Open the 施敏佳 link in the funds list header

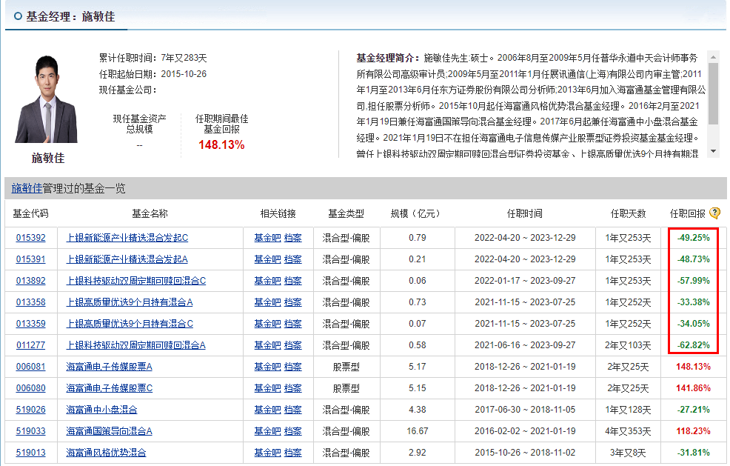(27, 188)
